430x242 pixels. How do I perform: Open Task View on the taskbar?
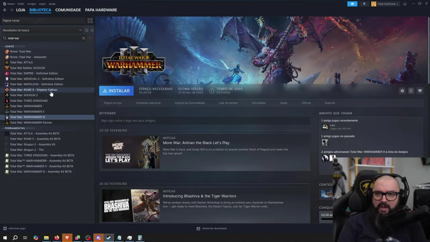25,238
